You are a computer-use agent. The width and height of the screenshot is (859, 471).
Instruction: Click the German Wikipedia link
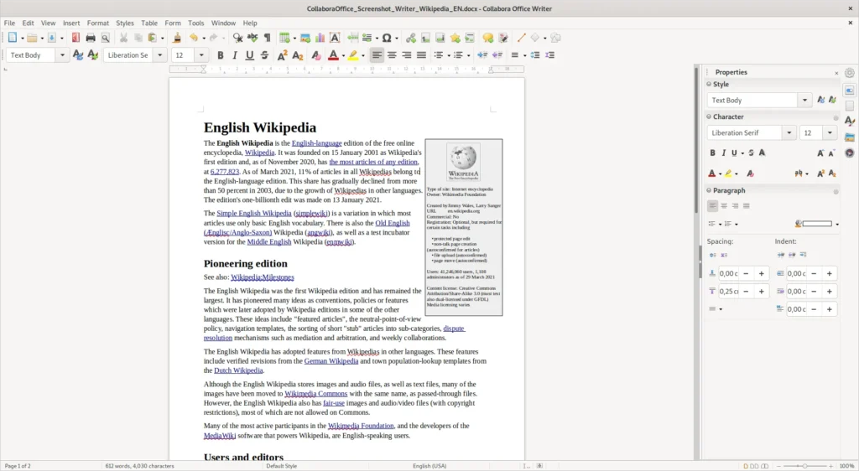pos(331,361)
